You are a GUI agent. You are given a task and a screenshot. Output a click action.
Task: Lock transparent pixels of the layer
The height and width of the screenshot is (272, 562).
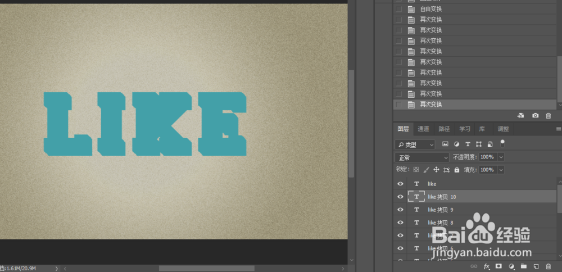416,170
